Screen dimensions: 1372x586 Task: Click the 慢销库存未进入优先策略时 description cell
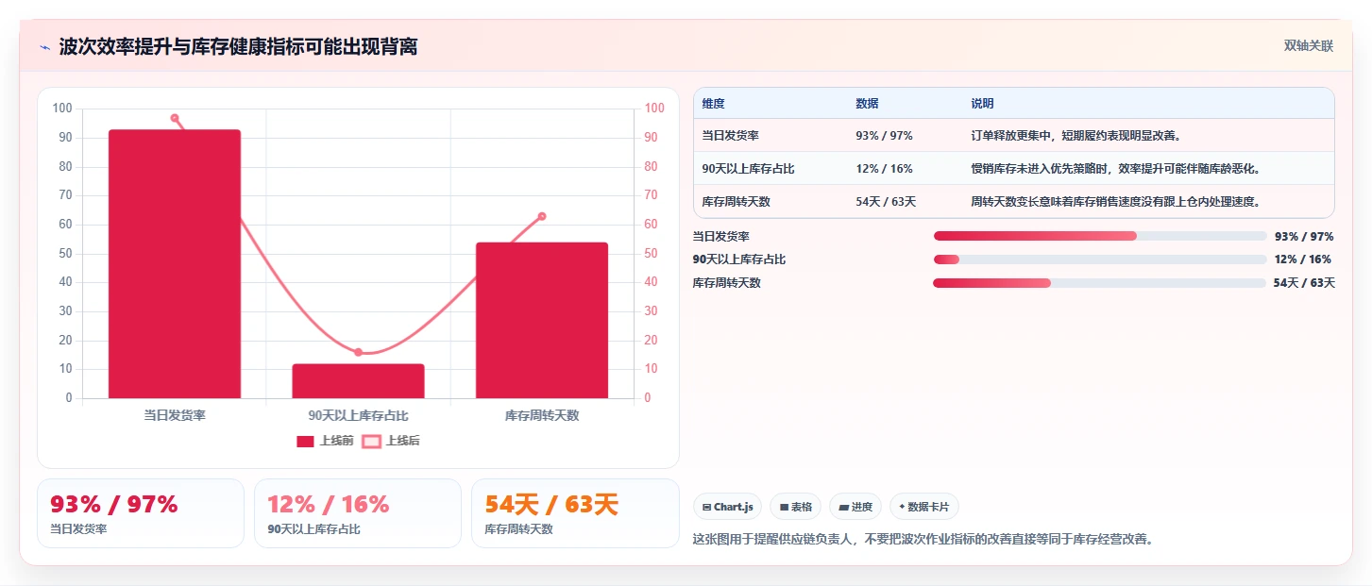click(x=1115, y=169)
